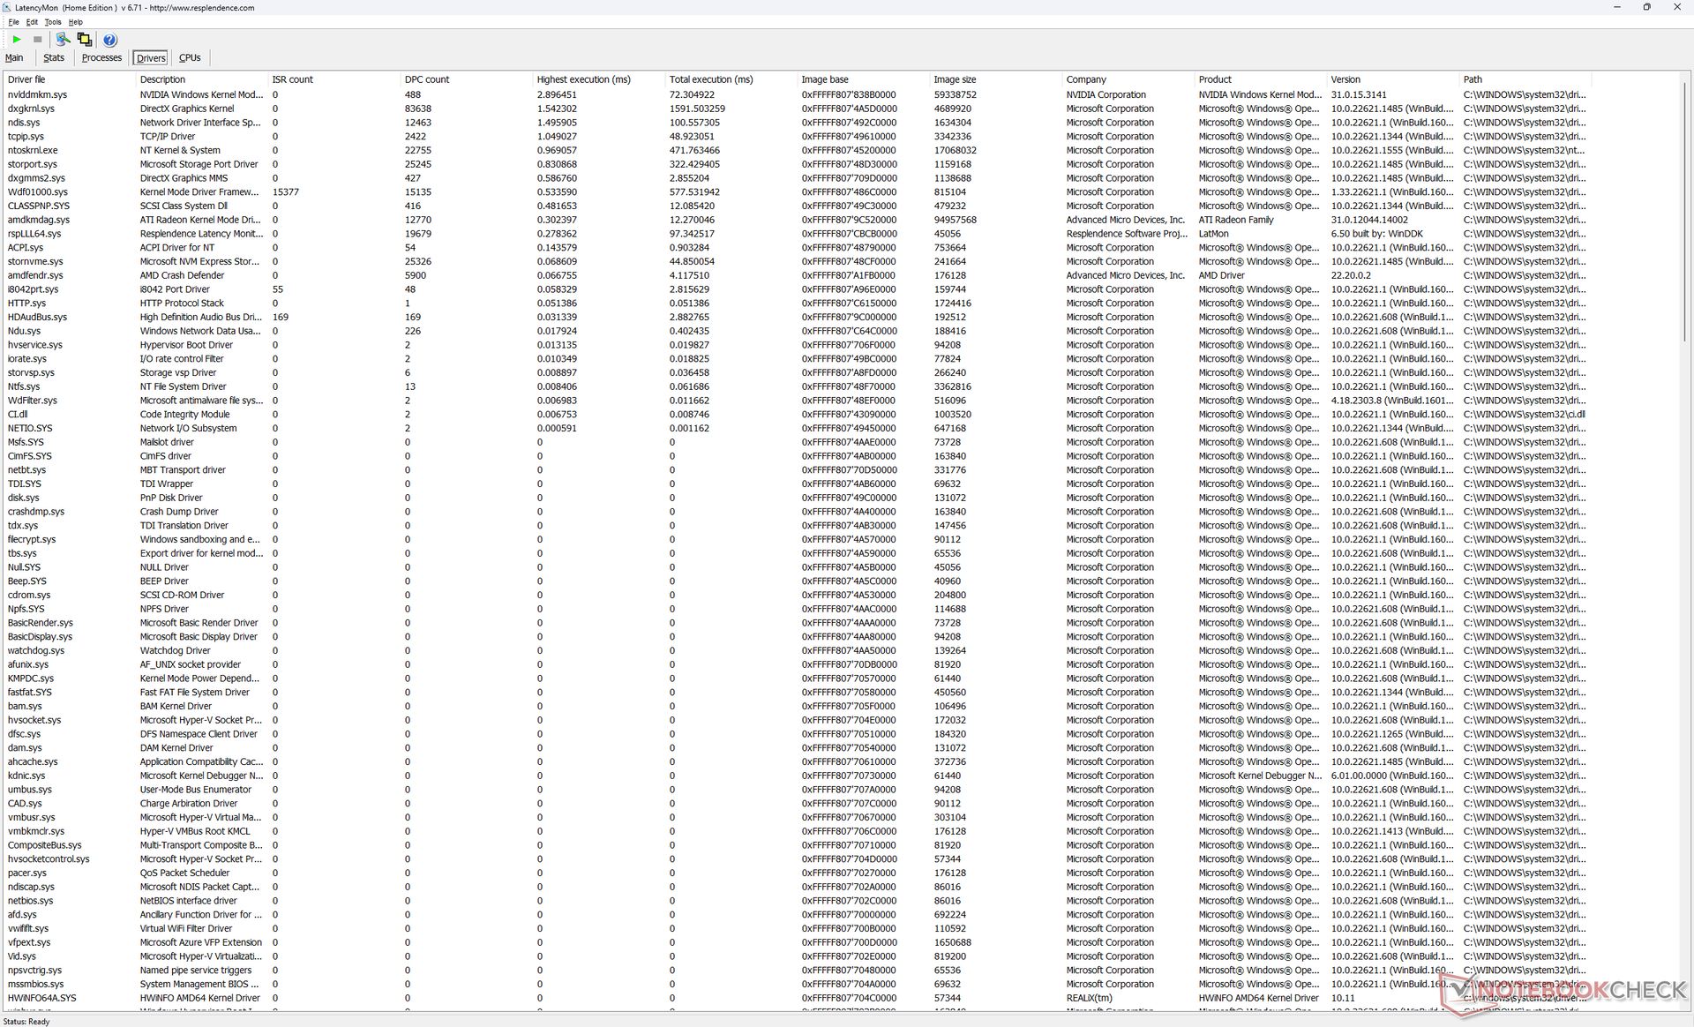Sort by the DPC count column header
The height and width of the screenshot is (1027, 1694).
click(467, 79)
